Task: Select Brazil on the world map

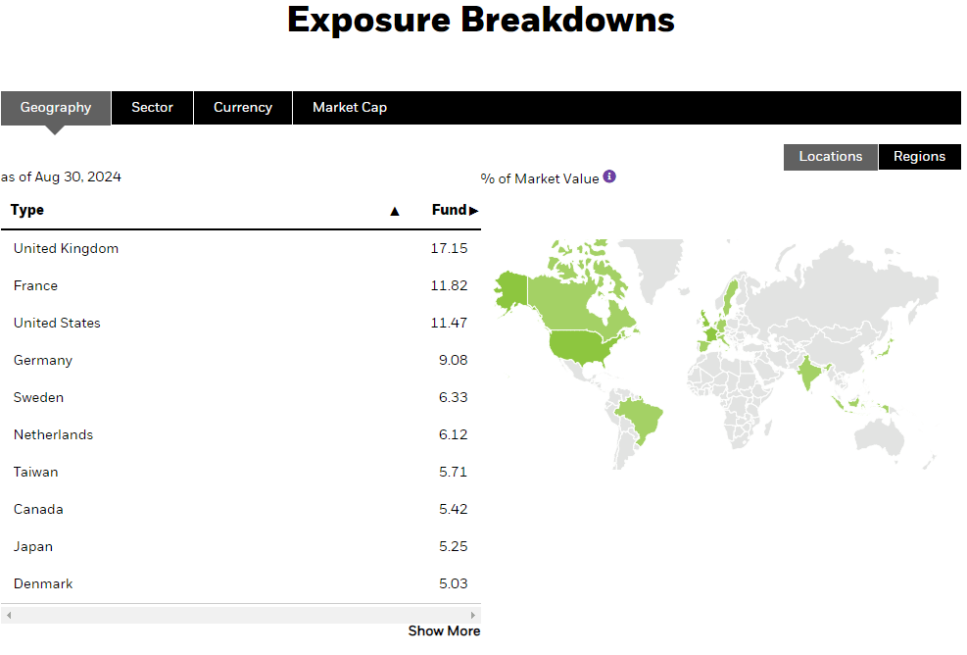Action: (x=642, y=420)
